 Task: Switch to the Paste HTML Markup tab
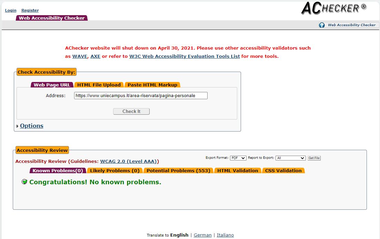coord(152,85)
